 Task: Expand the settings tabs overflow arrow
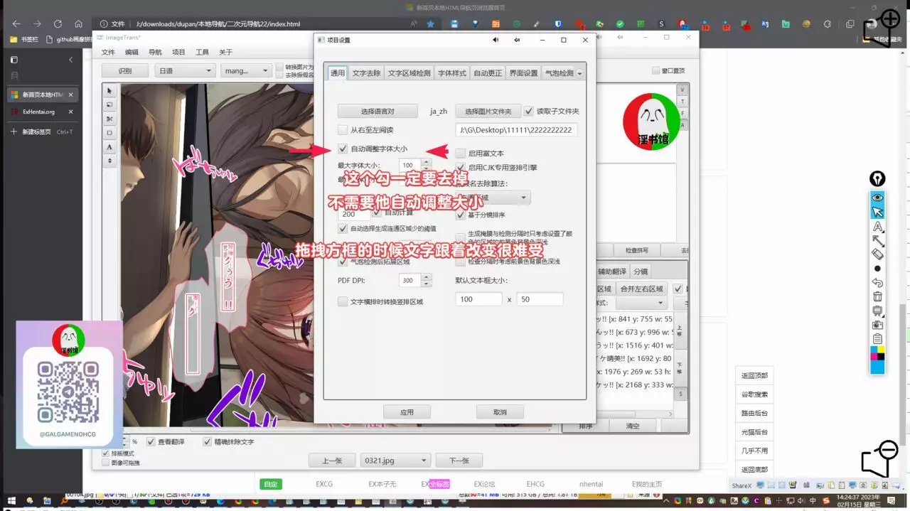[x=580, y=73]
